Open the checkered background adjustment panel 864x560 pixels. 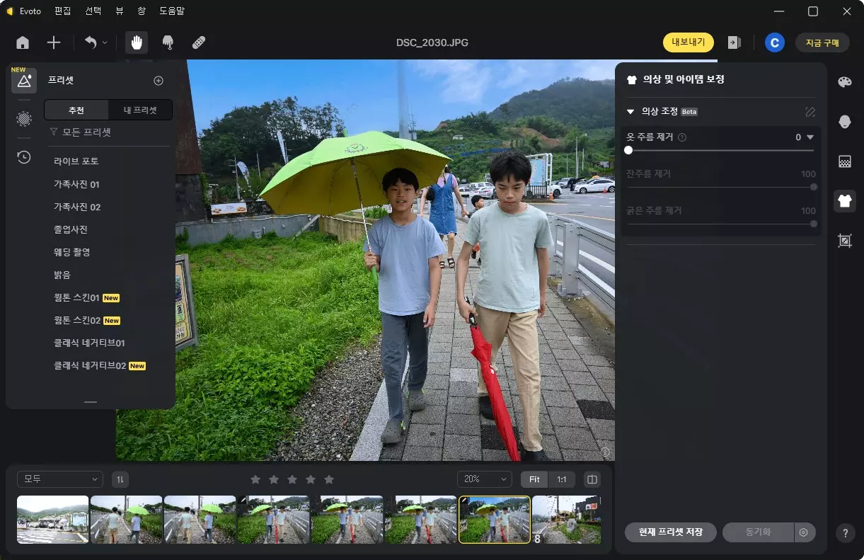click(844, 161)
